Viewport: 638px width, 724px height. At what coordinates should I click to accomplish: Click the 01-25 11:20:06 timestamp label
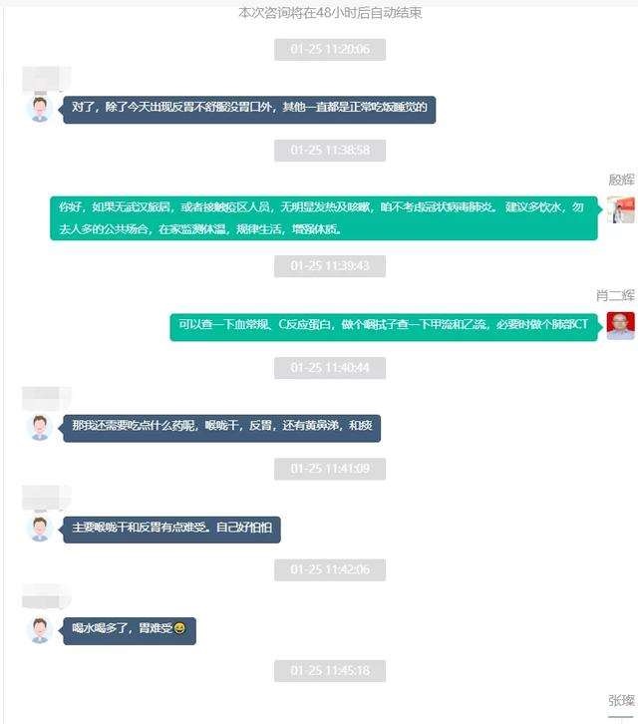[x=330, y=50]
